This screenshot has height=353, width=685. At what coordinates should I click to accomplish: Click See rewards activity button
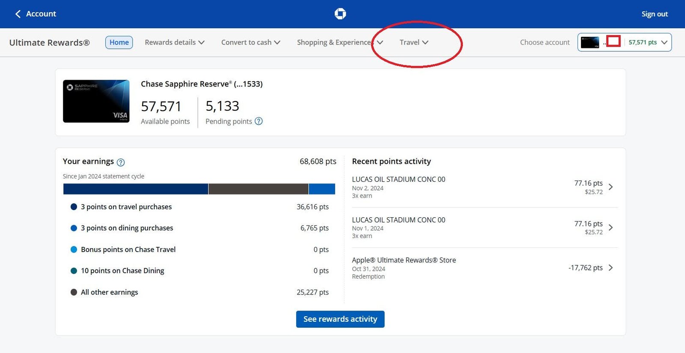click(340, 319)
